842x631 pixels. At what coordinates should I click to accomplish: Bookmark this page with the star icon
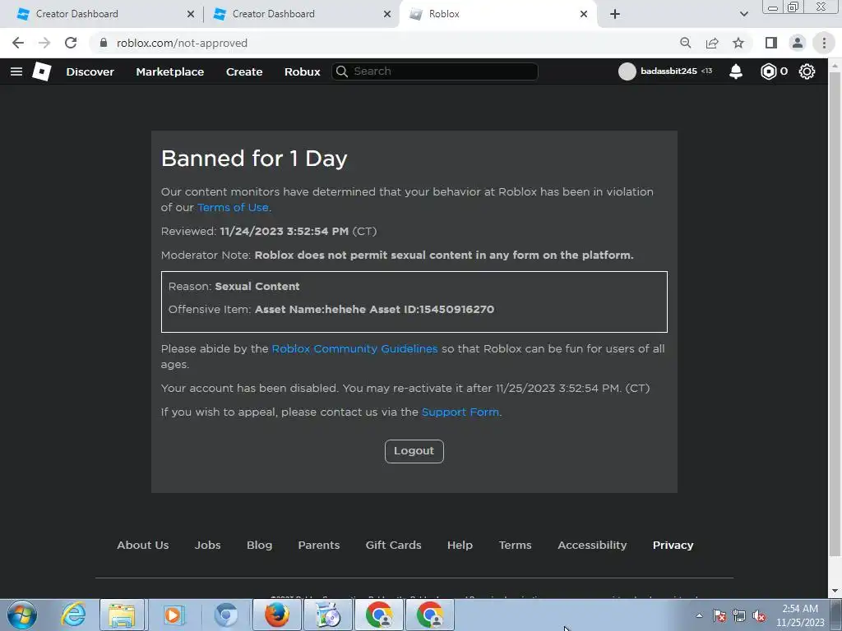[738, 43]
